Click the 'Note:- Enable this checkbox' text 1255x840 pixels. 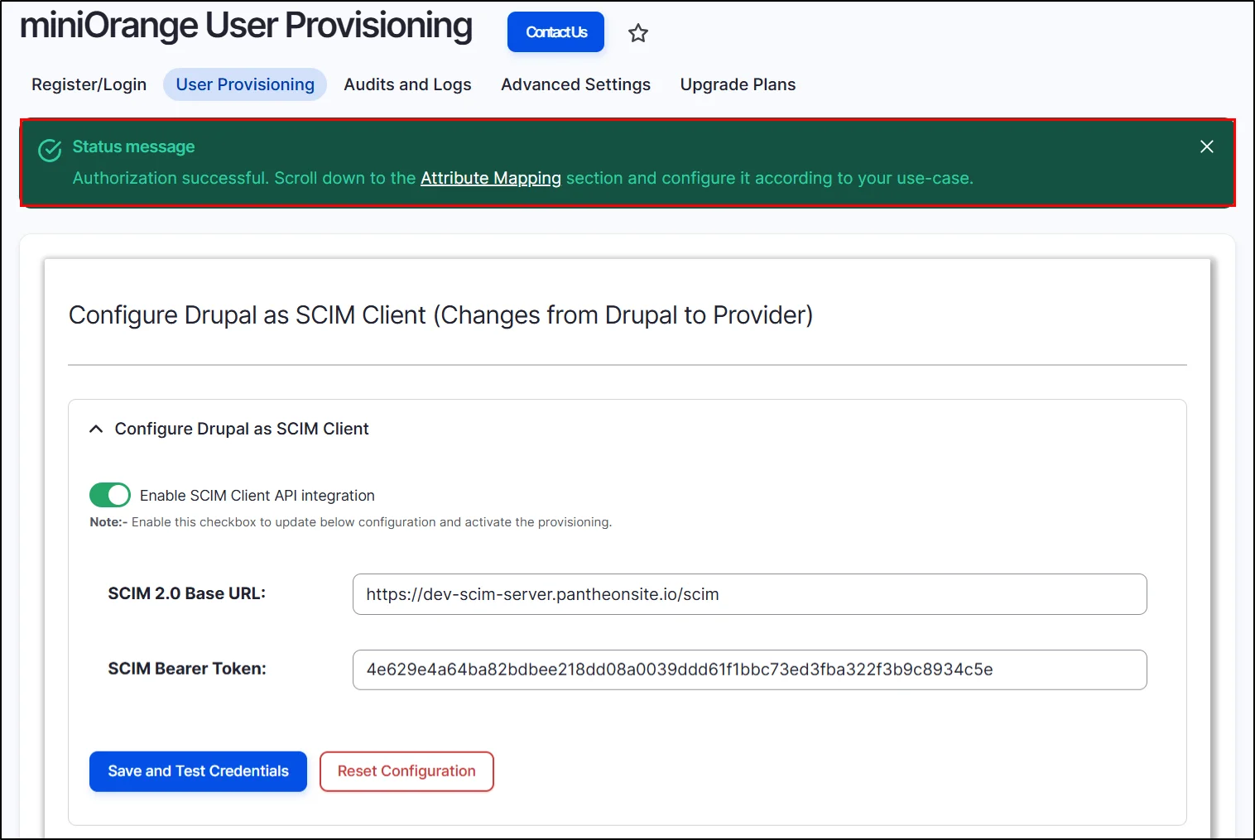click(x=351, y=522)
